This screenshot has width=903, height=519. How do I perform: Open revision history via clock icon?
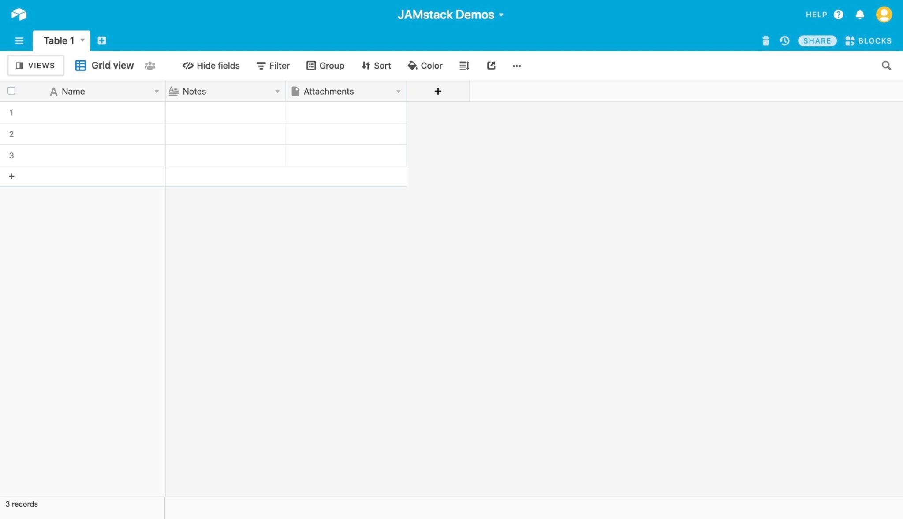click(x=785, y=40)
